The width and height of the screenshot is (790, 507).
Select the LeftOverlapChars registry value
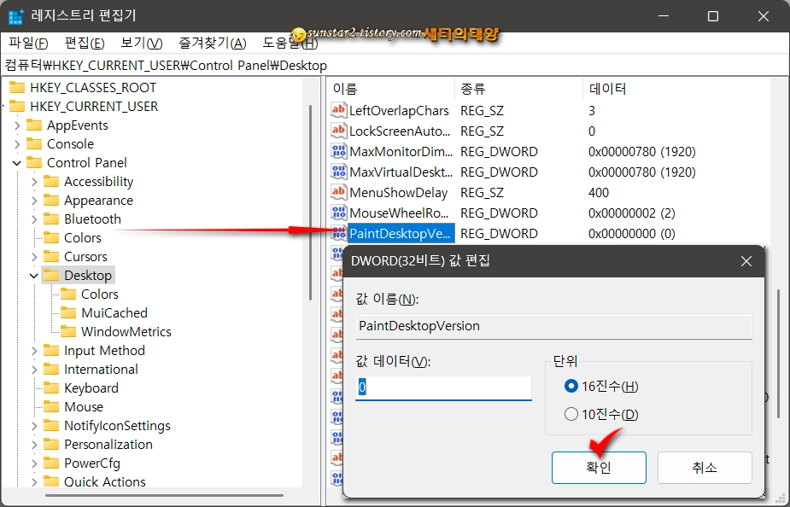[x=390, y=110]
